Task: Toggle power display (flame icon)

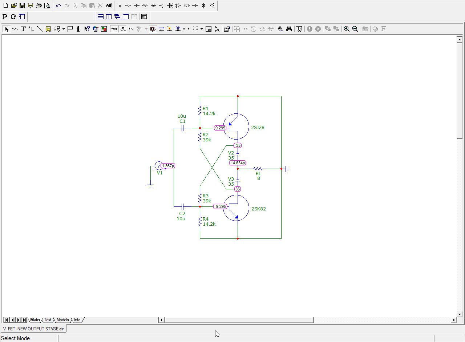Action: (x=169, y=29)
